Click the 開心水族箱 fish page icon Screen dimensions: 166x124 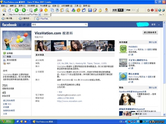123,76
